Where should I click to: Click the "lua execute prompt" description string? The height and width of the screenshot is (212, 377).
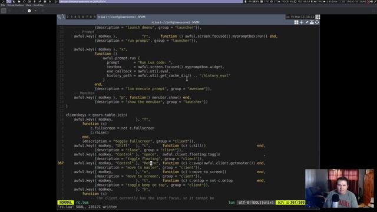coord(147,89)
